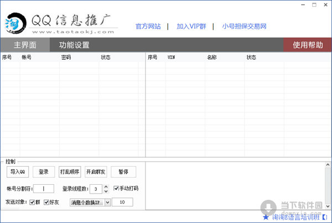This screenshot has height=223, width=332.
Task: Click the UIN column header
Action: click(x=185, y=57)
